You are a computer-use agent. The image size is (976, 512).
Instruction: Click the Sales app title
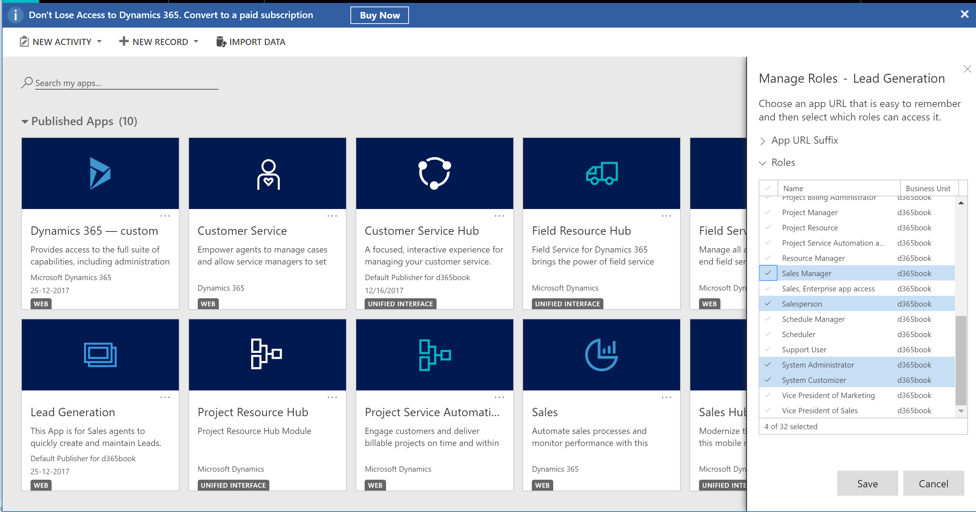tap(545, 412)
